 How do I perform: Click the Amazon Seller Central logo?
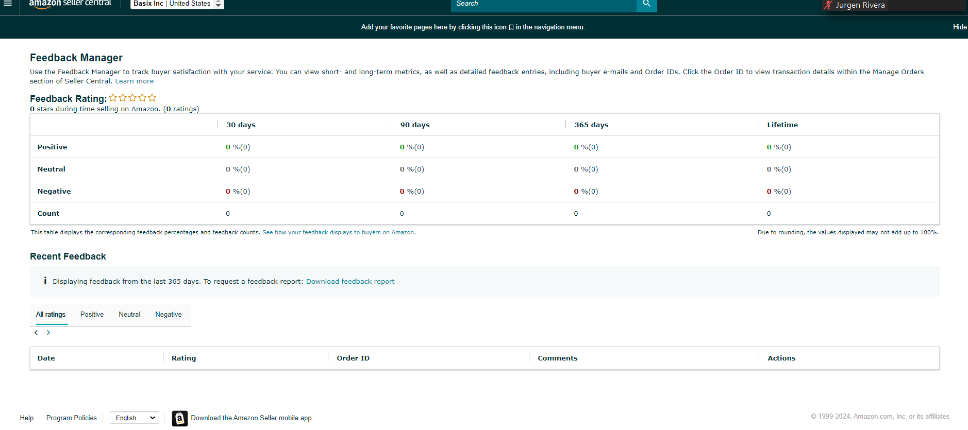[x=70, y=4]
